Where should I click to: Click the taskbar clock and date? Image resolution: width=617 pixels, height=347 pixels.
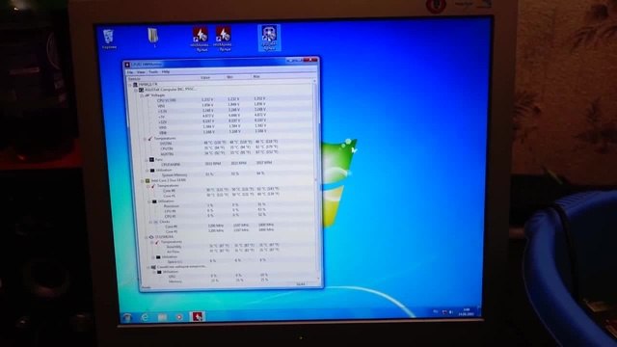(x=467, y=312)
